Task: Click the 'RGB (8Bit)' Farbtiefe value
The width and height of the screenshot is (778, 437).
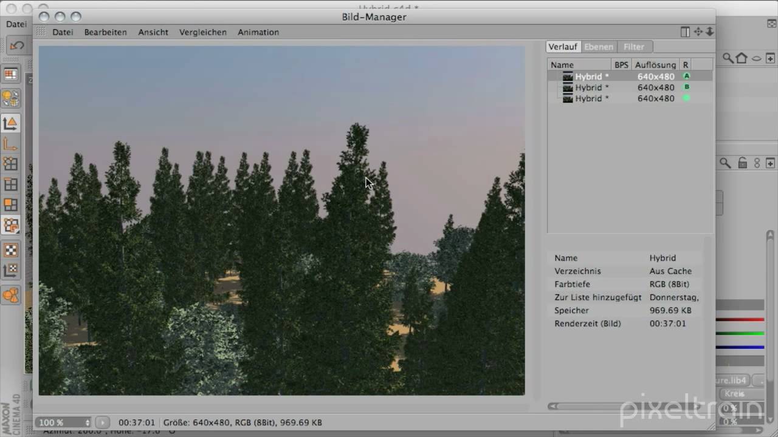Action: [669, 284]
